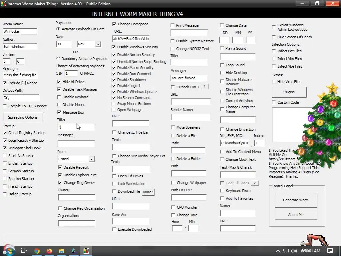Open the notification center icon
The height and width of the screenshot is (256, 341).
pos(330,251)
